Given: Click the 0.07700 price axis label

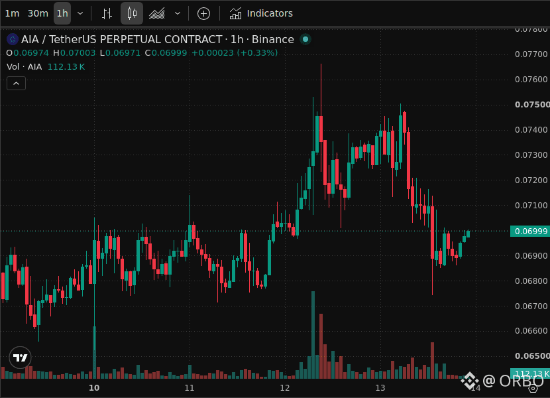Looking at the screenshot, I should [531, 54].
